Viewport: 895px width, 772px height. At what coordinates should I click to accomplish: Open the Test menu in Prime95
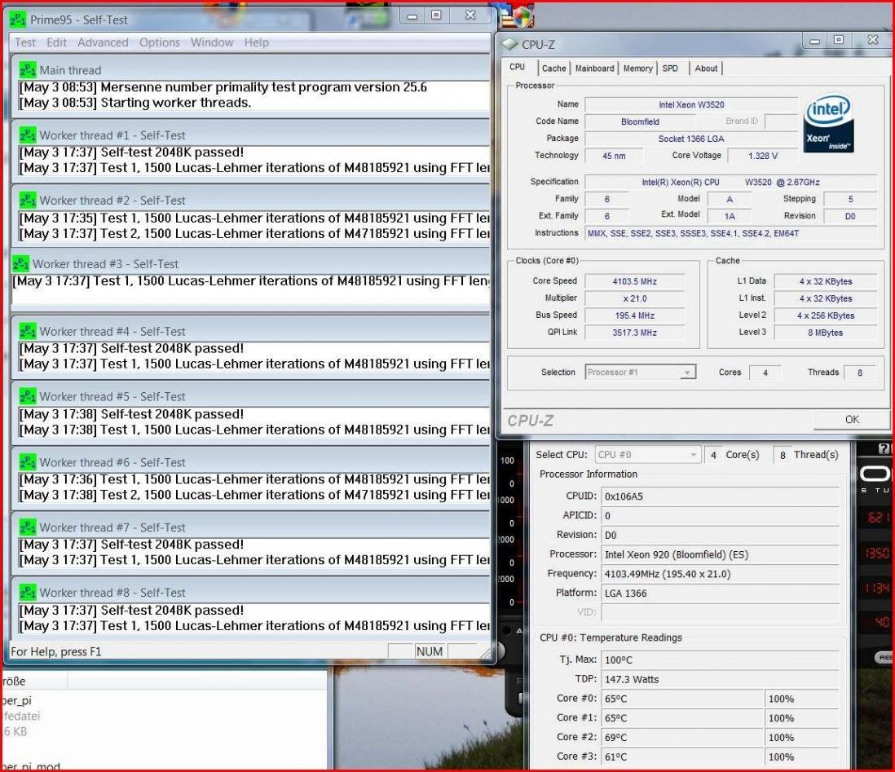point(25,42)
